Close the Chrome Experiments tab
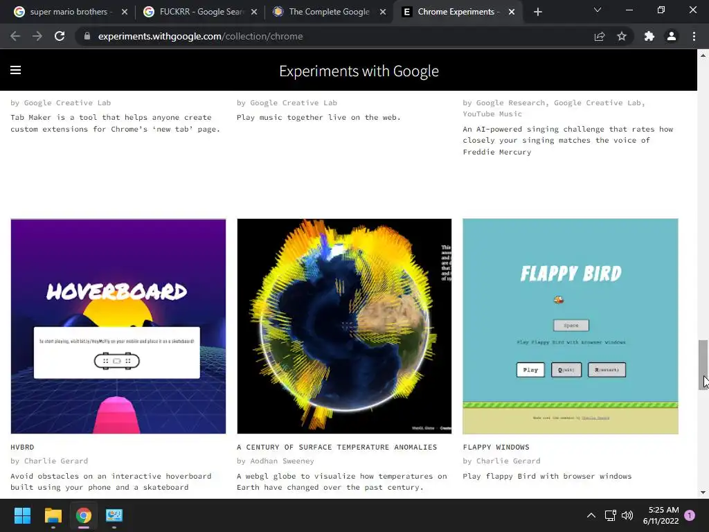This screenshot has width=709, height=532. point(512,12)
